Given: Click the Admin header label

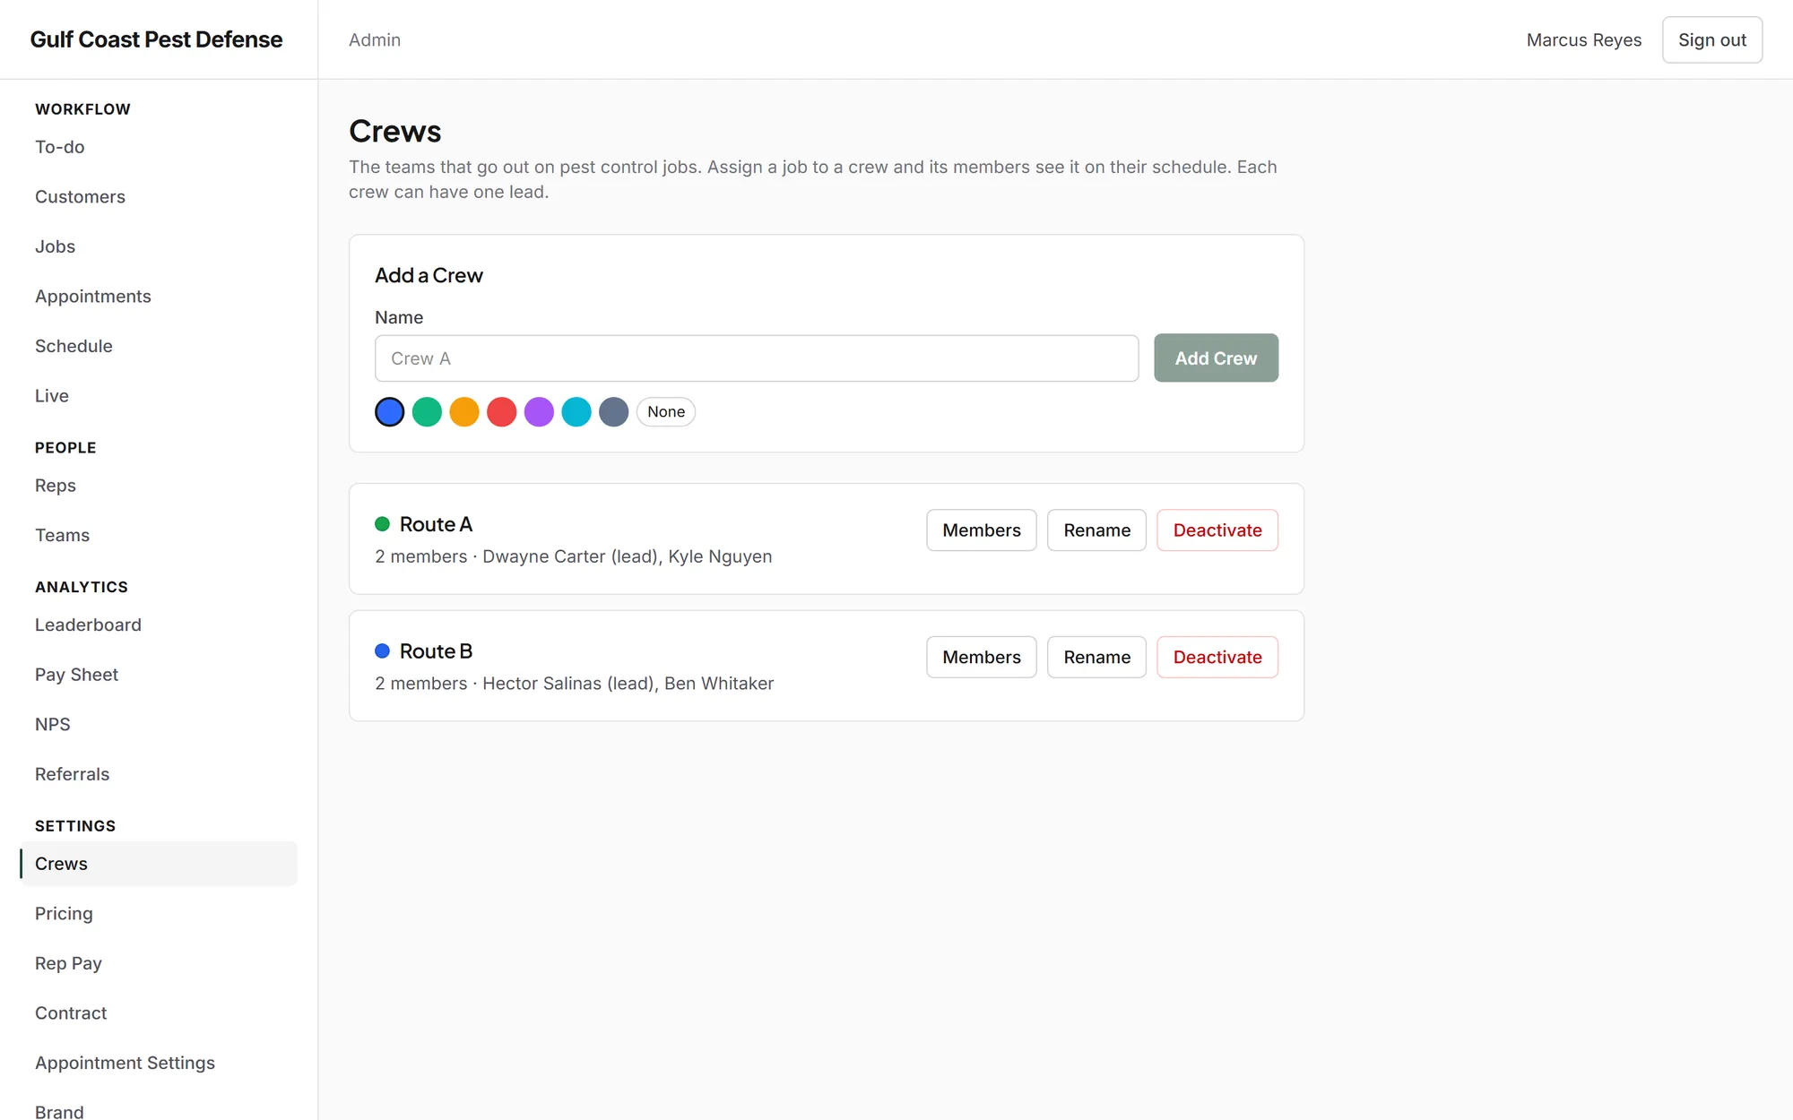Looking at the screenshot, I should [375, 40].
